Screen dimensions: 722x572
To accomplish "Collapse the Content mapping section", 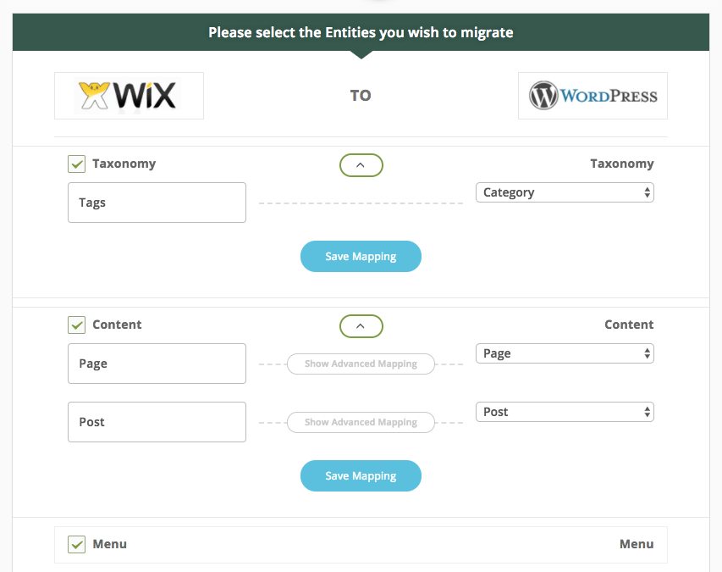I will click(361, 325).
